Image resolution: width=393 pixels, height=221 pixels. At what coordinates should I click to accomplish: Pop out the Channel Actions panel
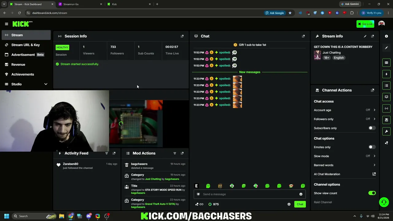coord(372,90)
